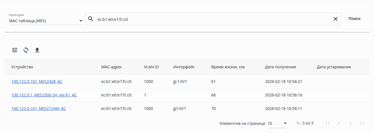Image resolution: width=374 pixels, height=133 pixels.
Task: Go to the next page arrow
Action: click(351, 123)
